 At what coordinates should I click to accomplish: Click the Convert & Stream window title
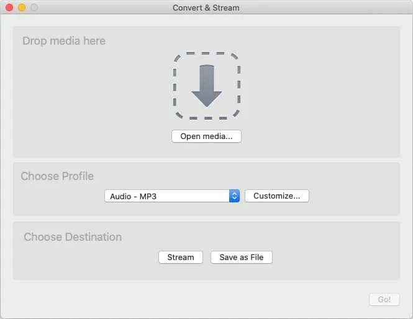(206, 8)
